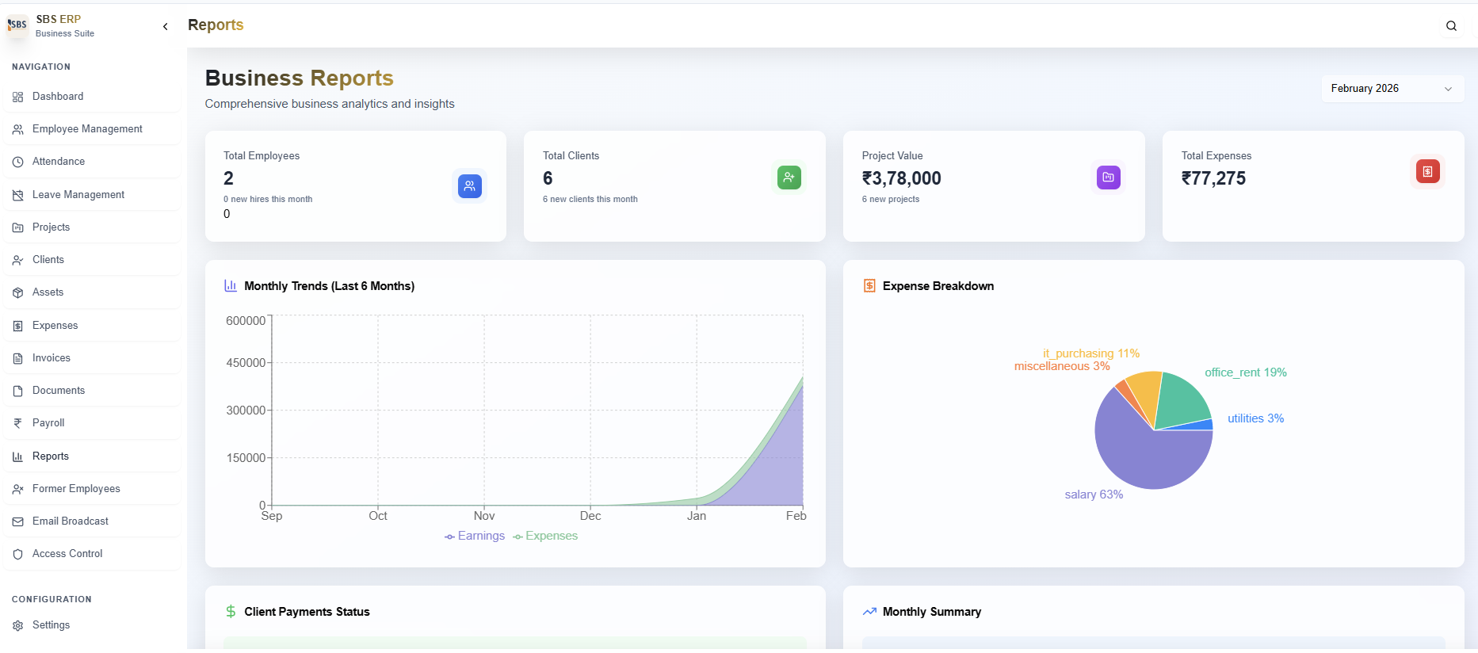The height and width of the screenshot is (653, 1478).
Task: Open Employee Management menu item
Action: pos(92,129)
